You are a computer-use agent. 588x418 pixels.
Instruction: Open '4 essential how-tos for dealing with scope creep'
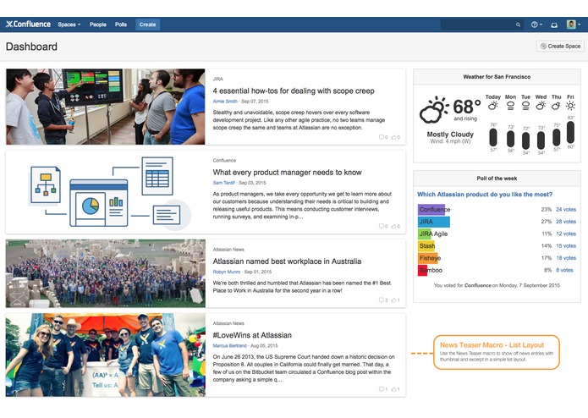pos(294,91)
